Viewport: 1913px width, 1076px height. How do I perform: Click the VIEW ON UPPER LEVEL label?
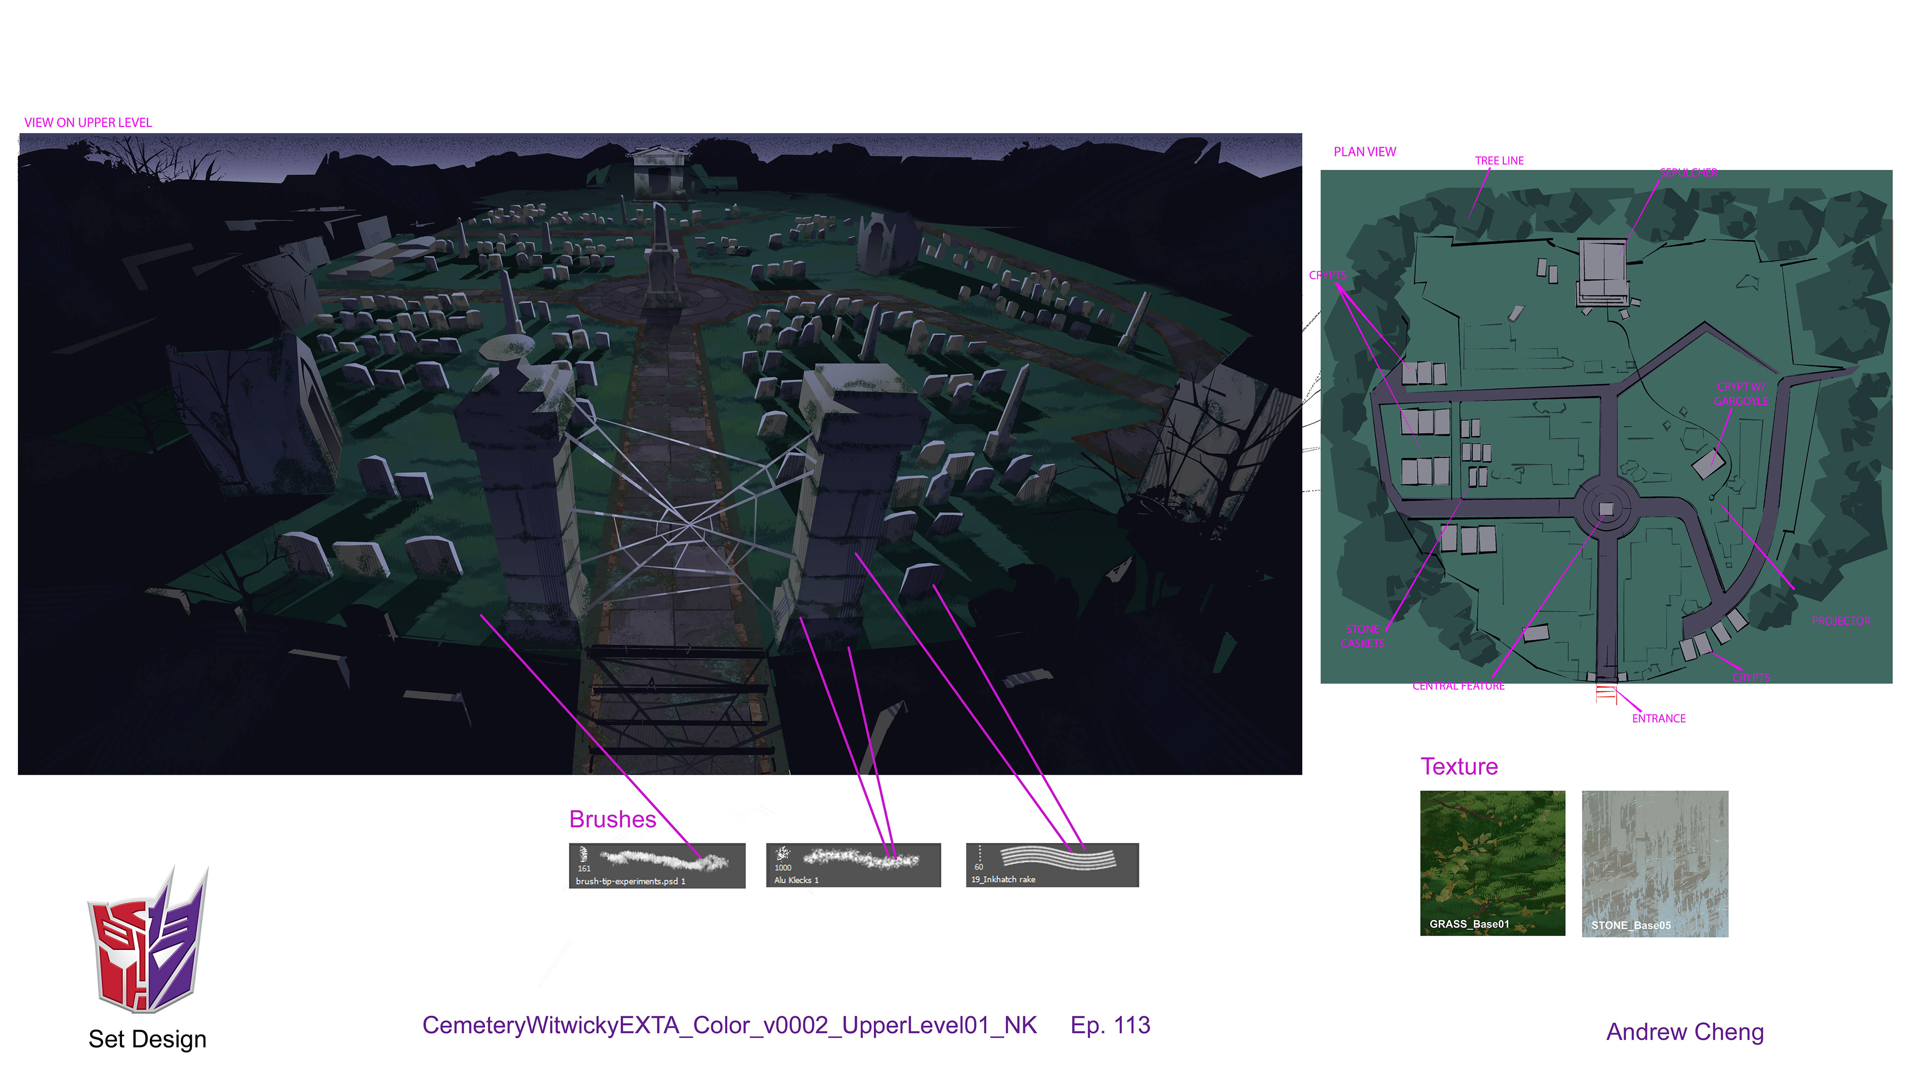88,123
